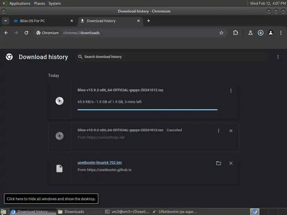The image size is (287, 215).
Task: Click the Chromium site info chip
Action: click(x=47, y=33)
